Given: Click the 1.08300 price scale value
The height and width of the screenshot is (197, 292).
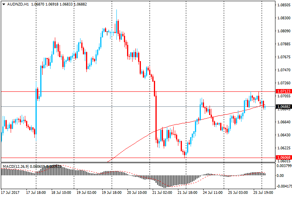Looking at the screenshot, I should (x=284, y=18).
